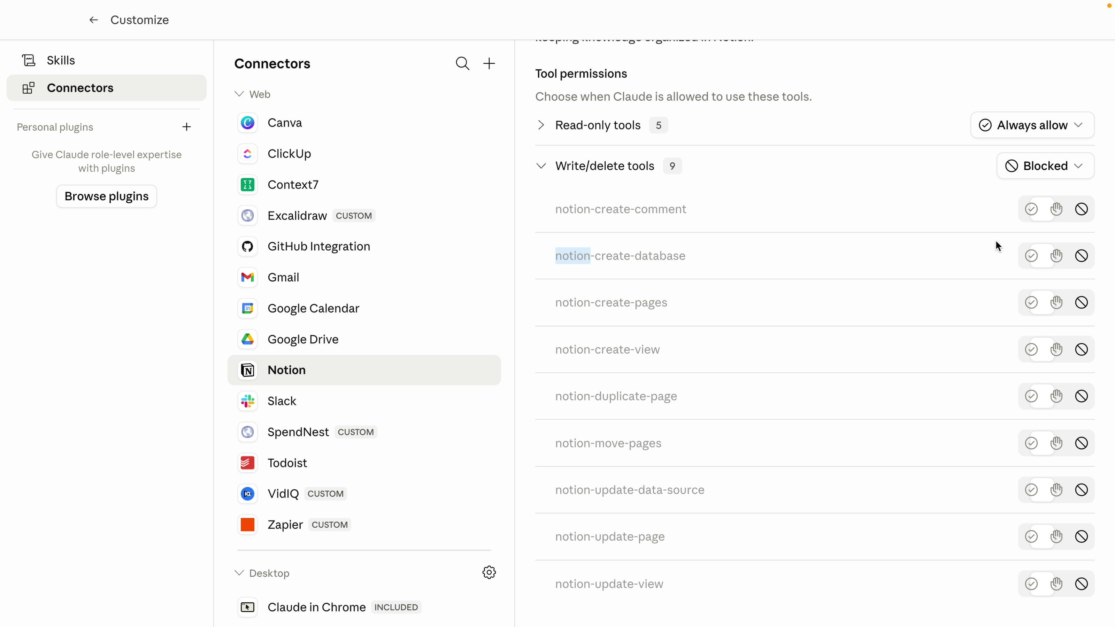Set notion-create-database to needs approval
This screenshot has height=627, width=1115.
(x=1056, y=256)
